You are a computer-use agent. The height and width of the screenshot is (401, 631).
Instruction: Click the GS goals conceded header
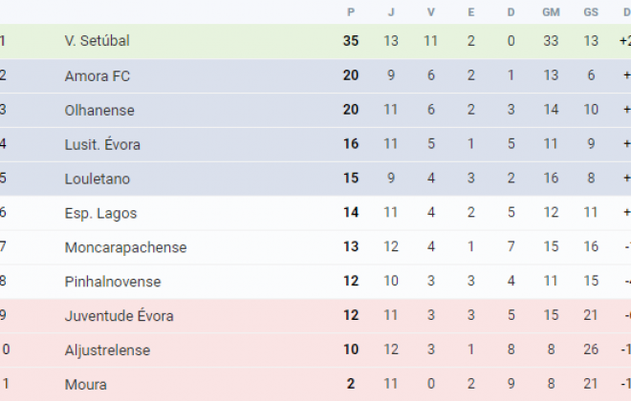click(x=591, y=12)
